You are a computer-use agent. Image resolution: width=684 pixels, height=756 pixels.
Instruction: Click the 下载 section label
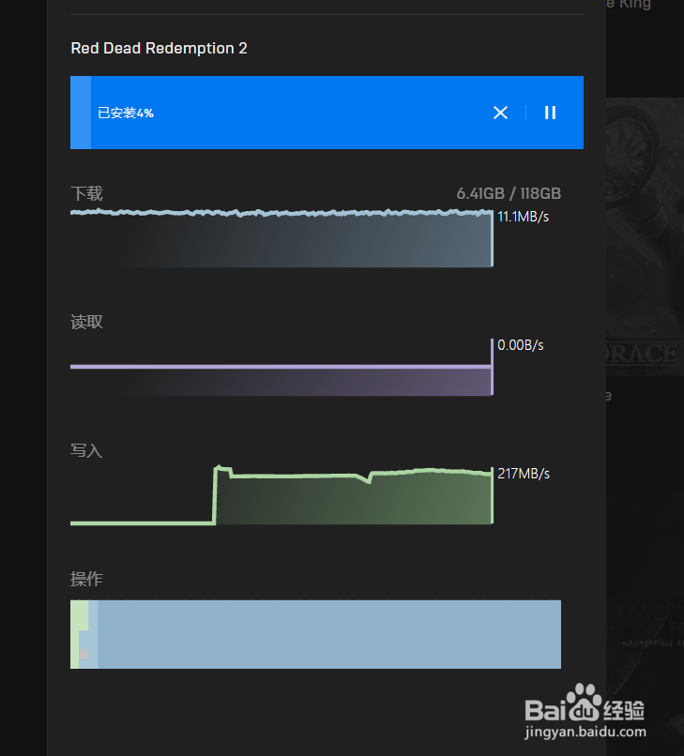87,193
